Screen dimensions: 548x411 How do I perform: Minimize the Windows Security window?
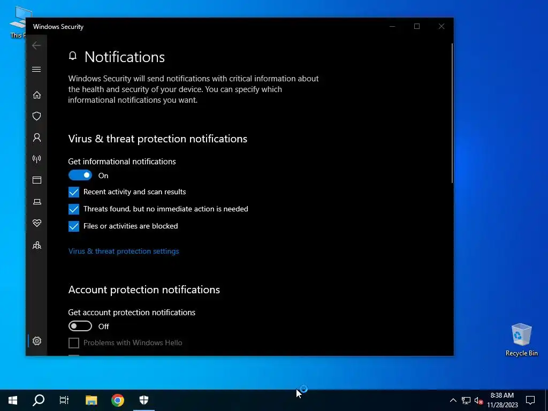click(392, 27)
